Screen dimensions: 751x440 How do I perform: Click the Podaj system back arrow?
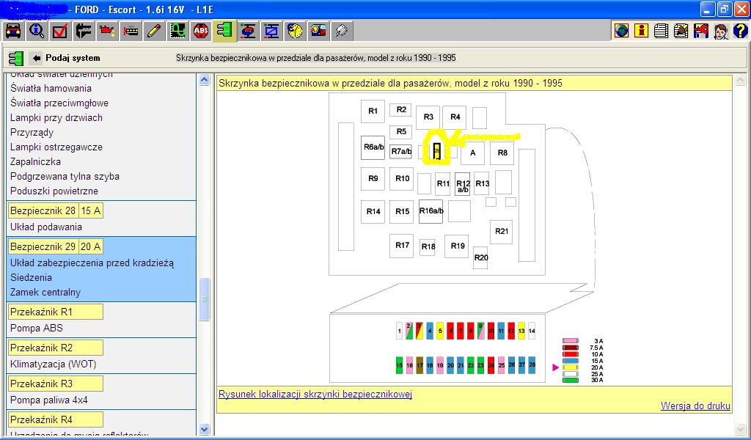coord(37,58)
